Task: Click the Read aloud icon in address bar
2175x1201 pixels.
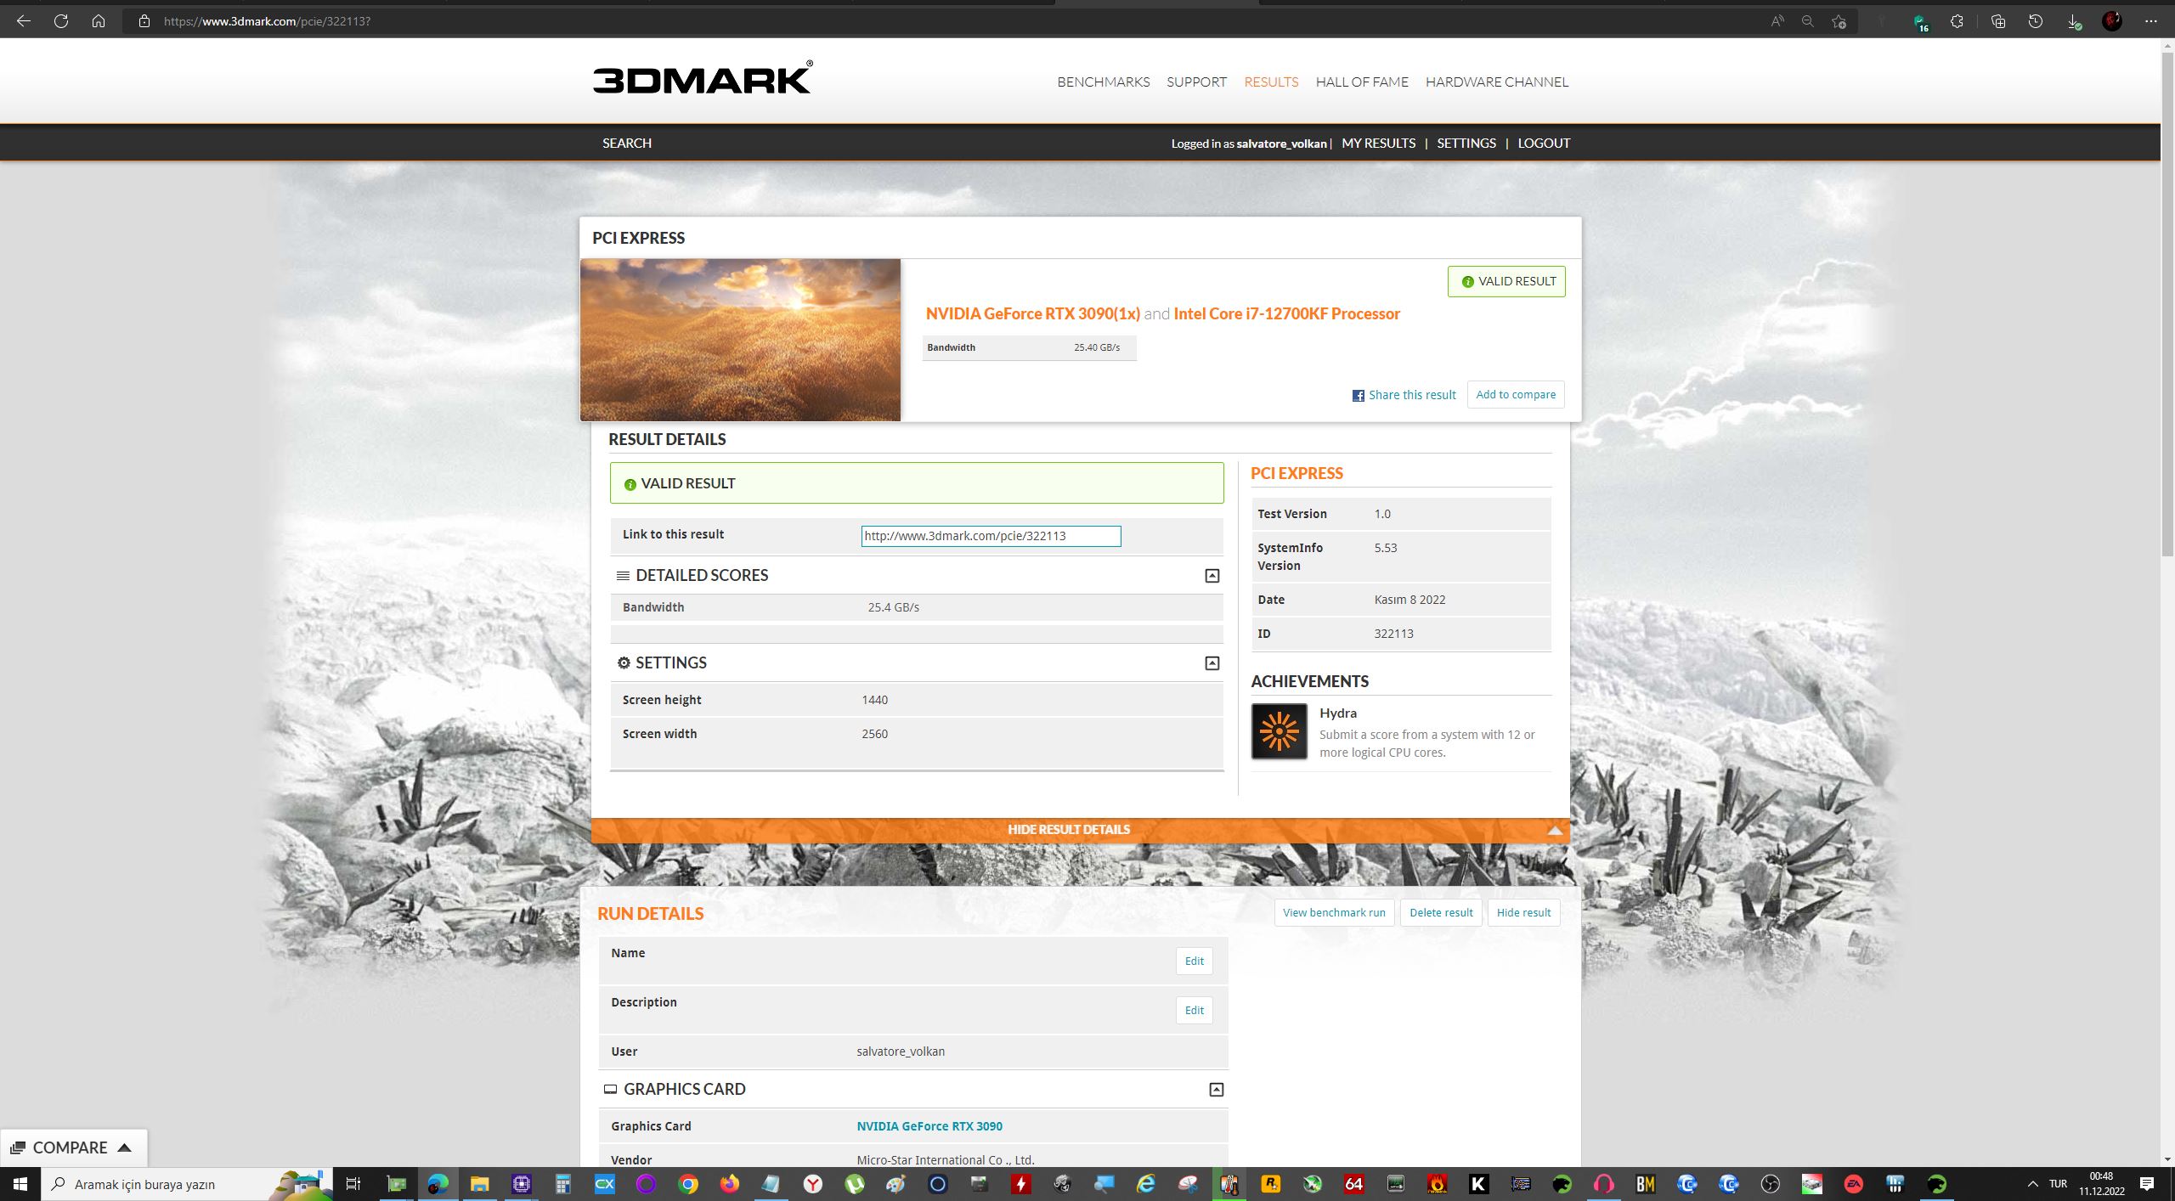Action: pos(1777,21)
